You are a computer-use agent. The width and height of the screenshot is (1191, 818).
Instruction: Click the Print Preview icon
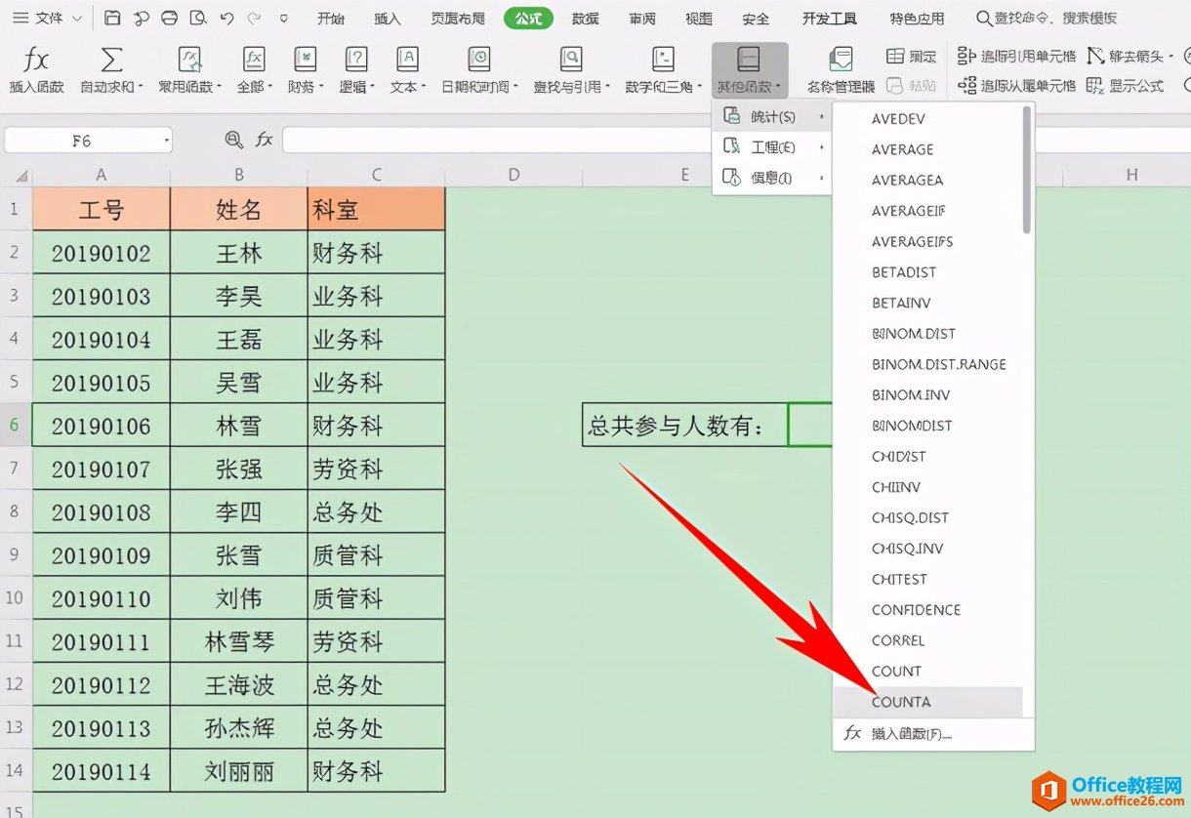(x=198, y=19)
